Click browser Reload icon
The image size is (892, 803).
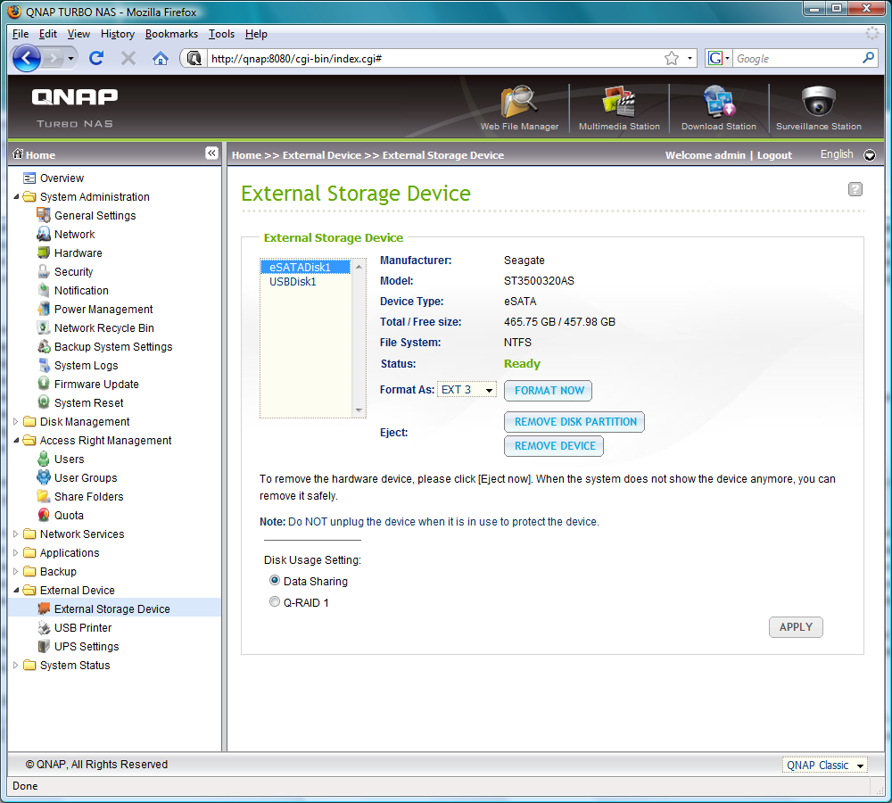pos(96,58)
